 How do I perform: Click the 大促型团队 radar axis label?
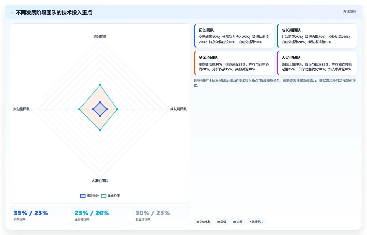point(21,109)
